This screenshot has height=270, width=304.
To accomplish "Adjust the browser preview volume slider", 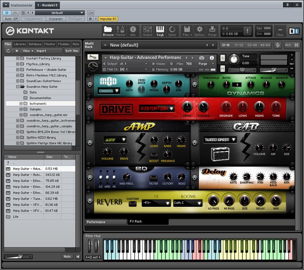I will point(18,257).
